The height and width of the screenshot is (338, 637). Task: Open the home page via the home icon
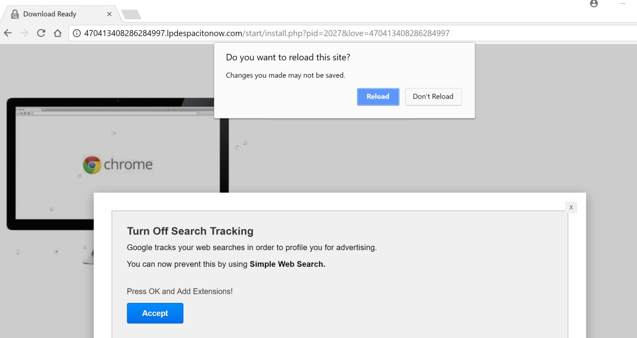[x=57, y=33]
